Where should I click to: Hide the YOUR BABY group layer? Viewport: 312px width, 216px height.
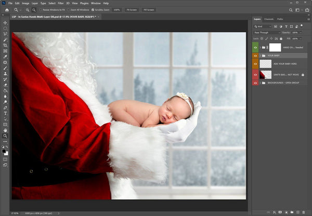pos(255,55)
